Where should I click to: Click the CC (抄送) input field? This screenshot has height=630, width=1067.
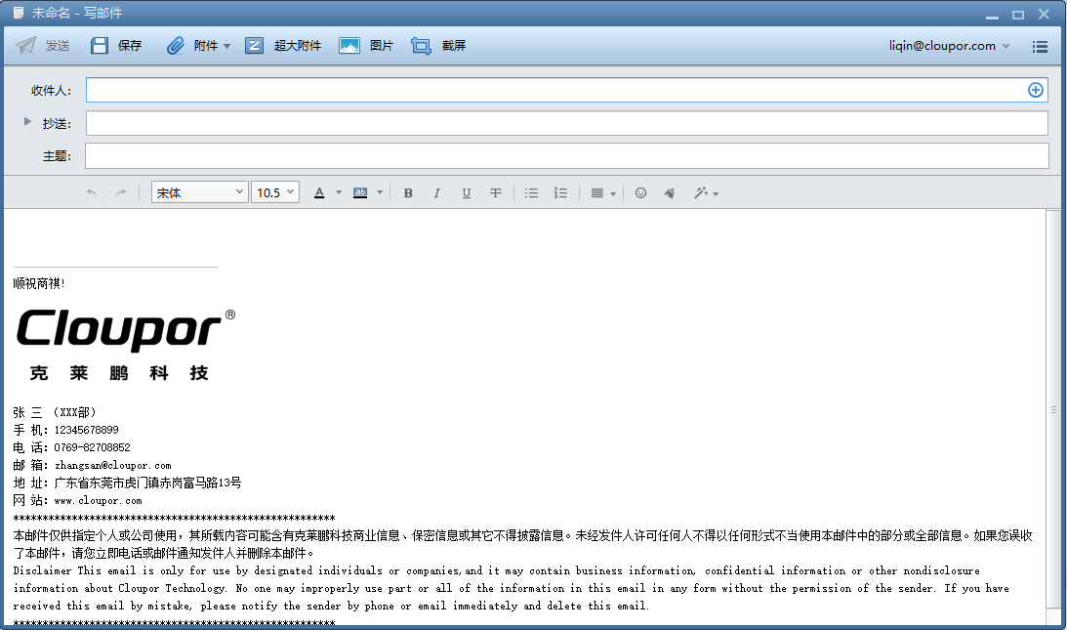pos(567,123)
